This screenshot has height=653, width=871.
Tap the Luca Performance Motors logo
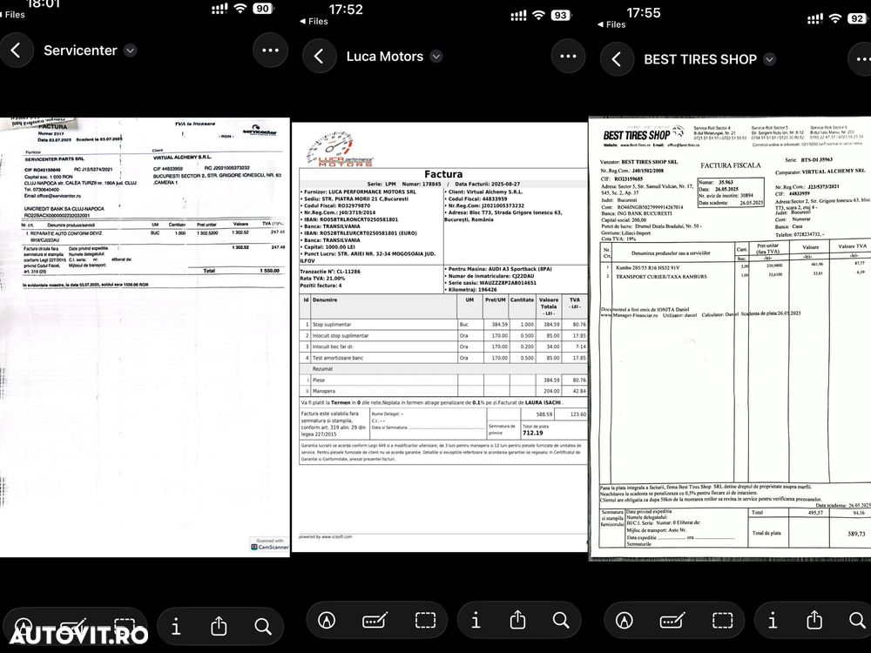point(339,149)
